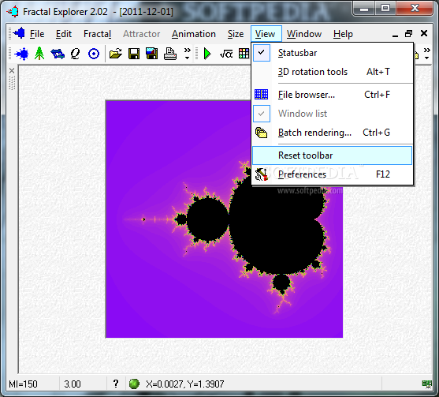
Task: Click the colored grid palette toolbar icon
Action: click(x=244, y=53)
